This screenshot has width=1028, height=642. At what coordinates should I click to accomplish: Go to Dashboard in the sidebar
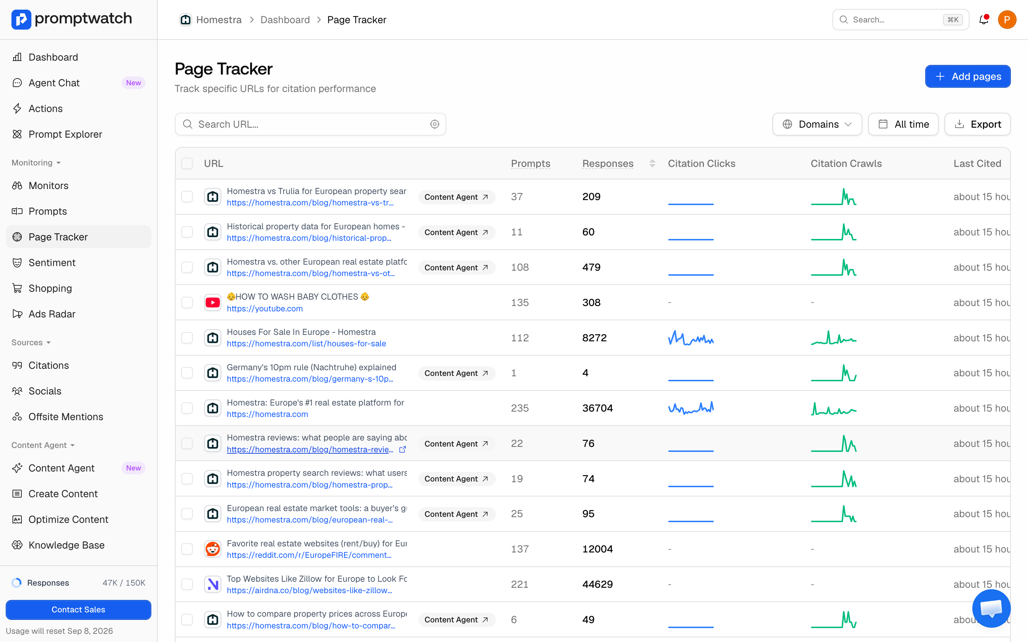tap(79, 57)
